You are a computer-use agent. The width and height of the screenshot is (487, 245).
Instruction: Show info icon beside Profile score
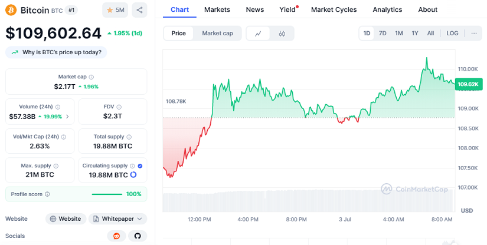click(47, 194)
